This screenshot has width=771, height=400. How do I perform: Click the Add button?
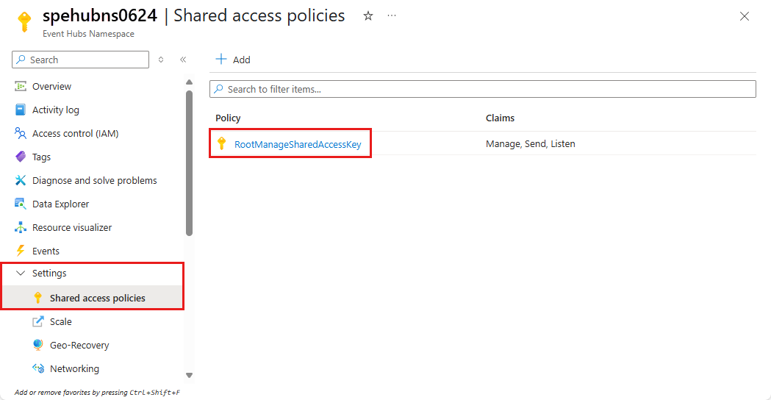tap(233, 60)
